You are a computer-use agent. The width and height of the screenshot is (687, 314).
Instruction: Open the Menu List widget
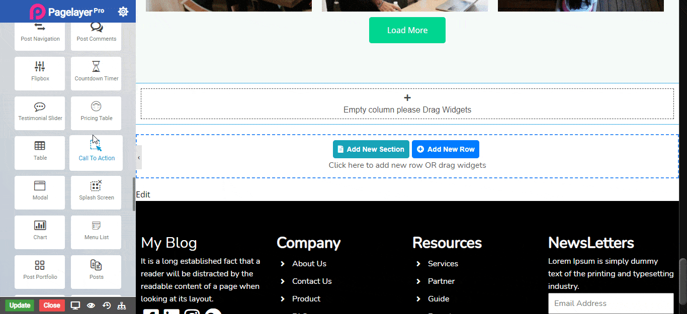(96, 232)
